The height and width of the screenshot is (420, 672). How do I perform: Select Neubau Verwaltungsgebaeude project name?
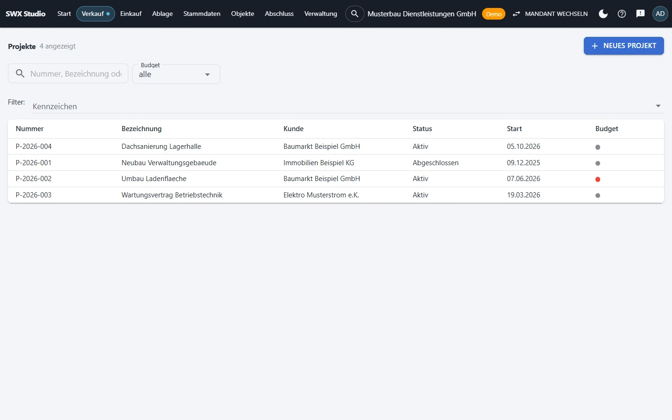click(169, 163)
